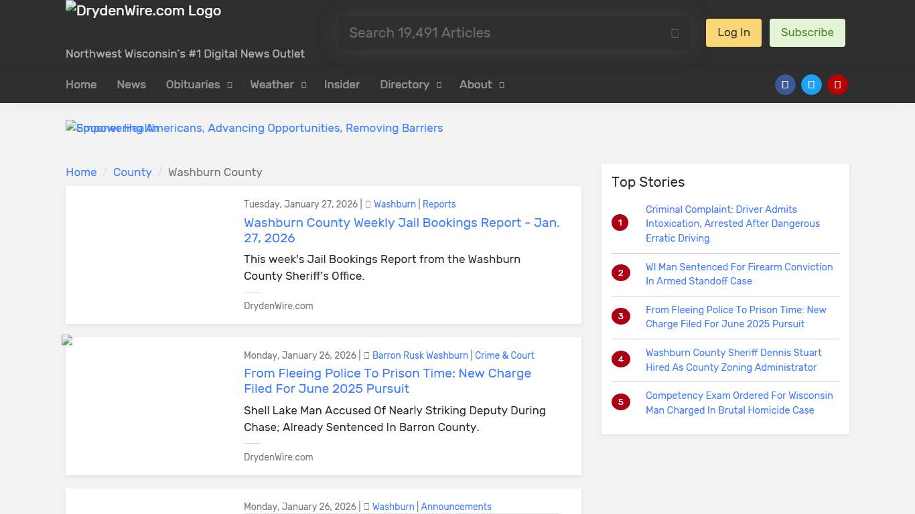Open the light blue Twitter circle icon
This screenshot has height=514, width=915.
pos(811,85)
